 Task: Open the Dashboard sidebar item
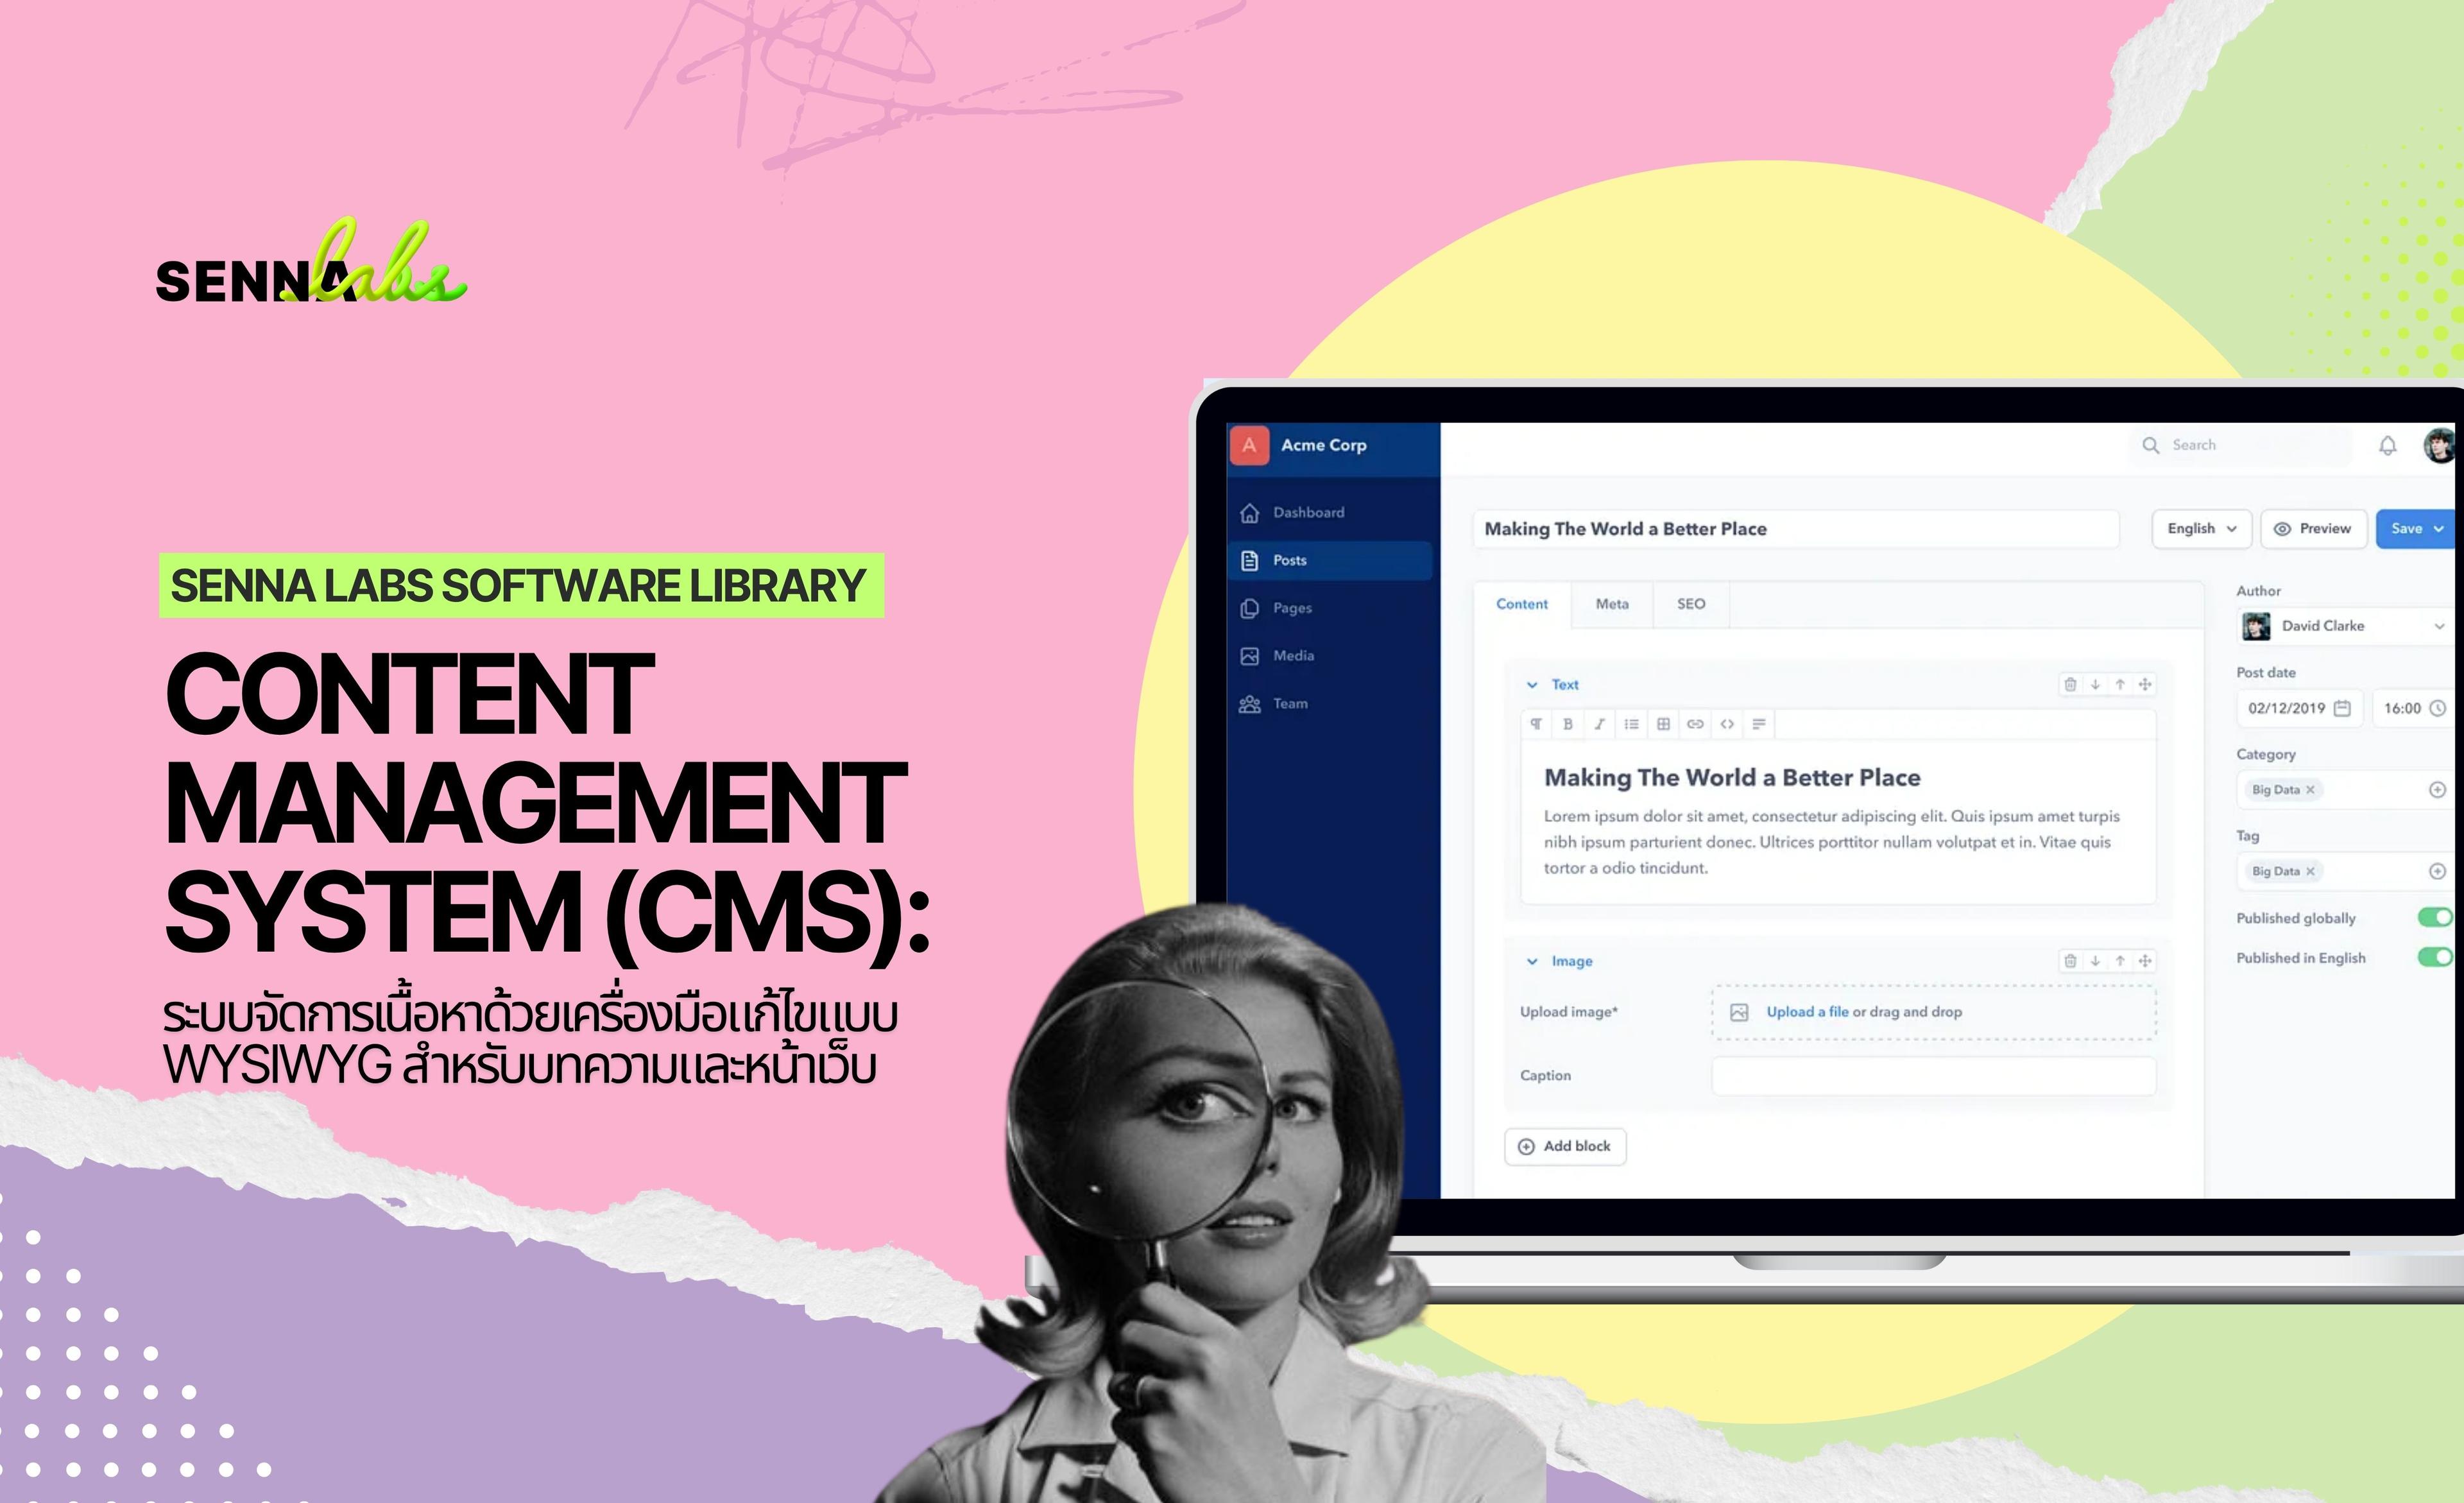pyautogui.click(x=1330, y=513)
